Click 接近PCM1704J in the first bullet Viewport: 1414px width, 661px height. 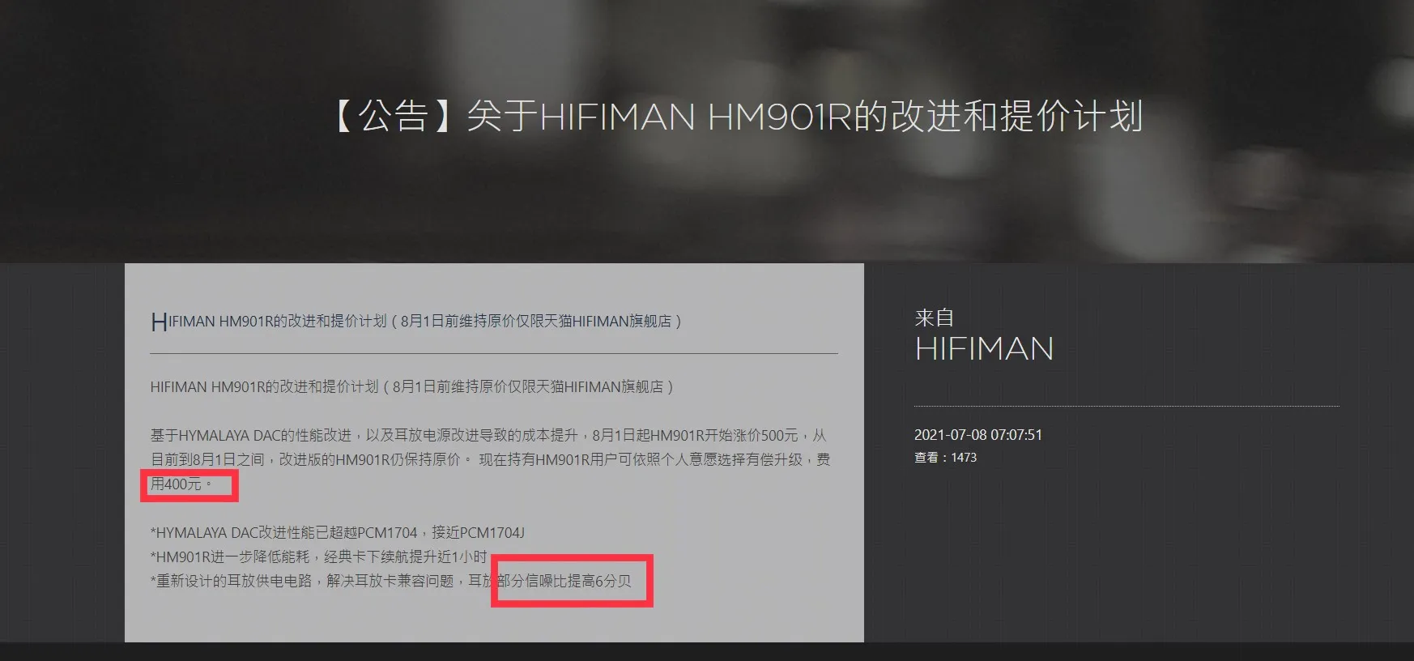(478, 533)
